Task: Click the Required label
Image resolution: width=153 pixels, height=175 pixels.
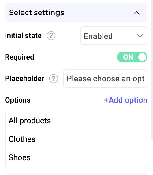Action: click(20, 57)
